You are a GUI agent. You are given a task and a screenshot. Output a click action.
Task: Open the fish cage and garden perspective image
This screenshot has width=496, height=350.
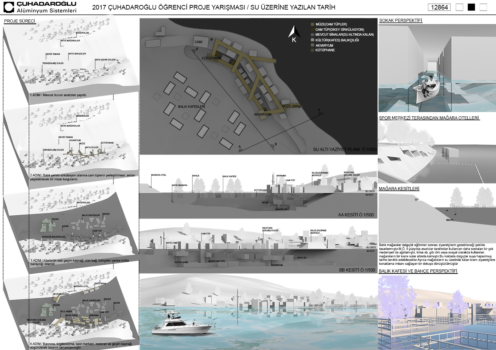[437, 313]
